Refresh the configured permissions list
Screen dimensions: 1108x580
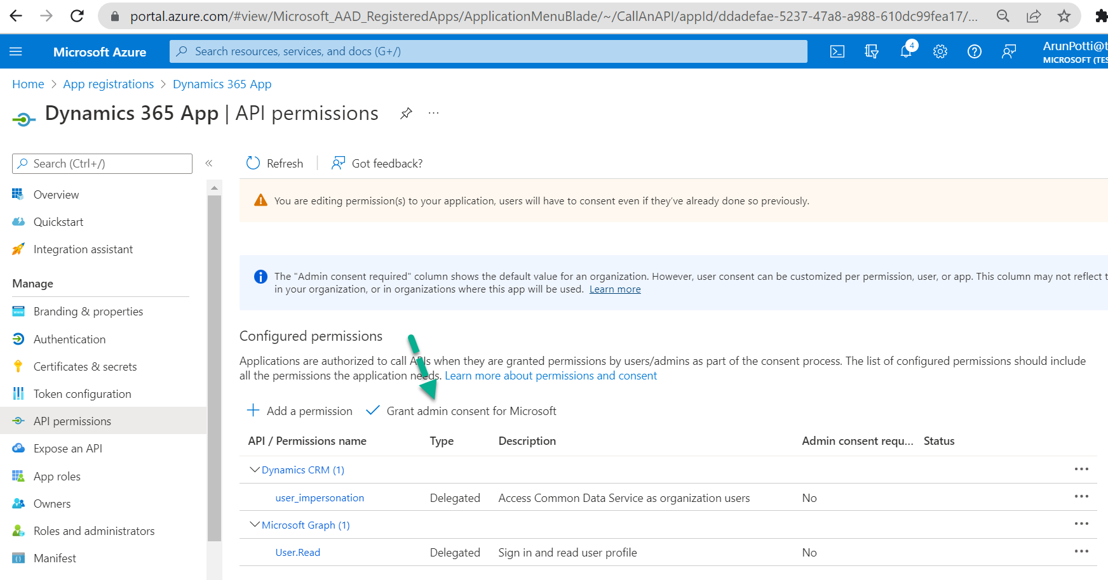274,163
